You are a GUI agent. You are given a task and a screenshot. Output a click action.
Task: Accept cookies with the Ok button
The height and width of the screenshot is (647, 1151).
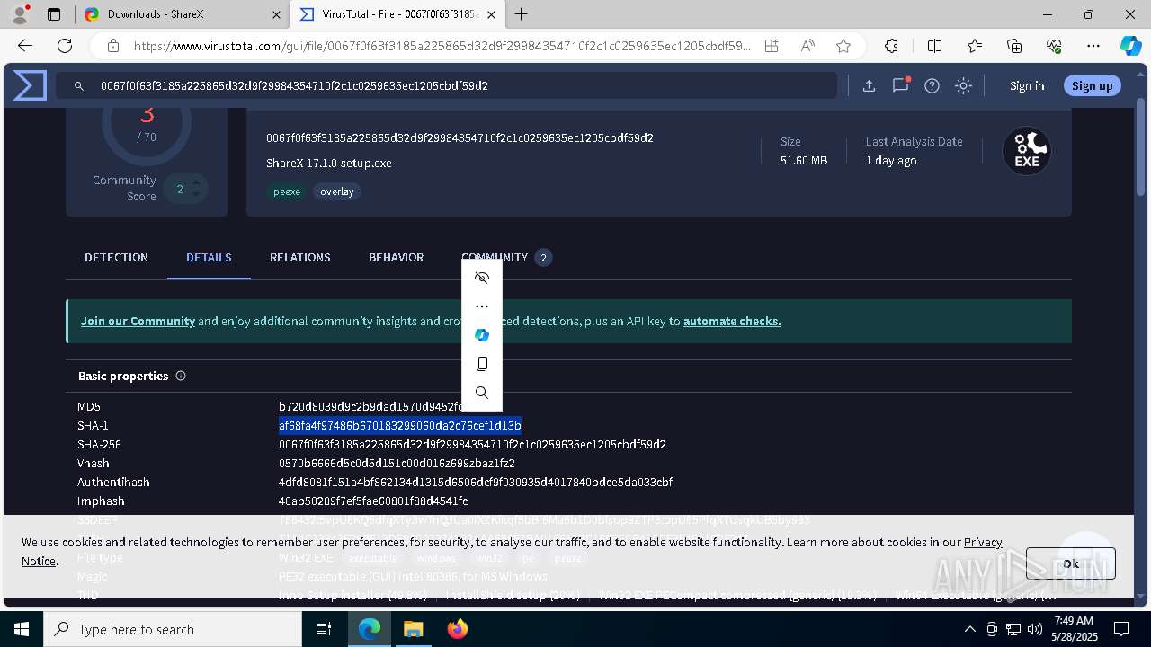1071,563
